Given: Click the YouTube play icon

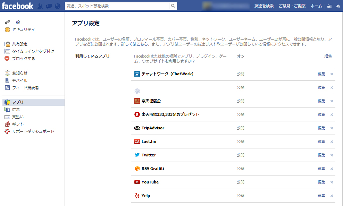Looking at the screenshot, I should tap(137, 182).
